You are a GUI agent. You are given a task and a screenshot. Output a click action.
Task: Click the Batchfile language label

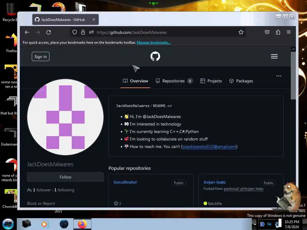coord(215,203)
